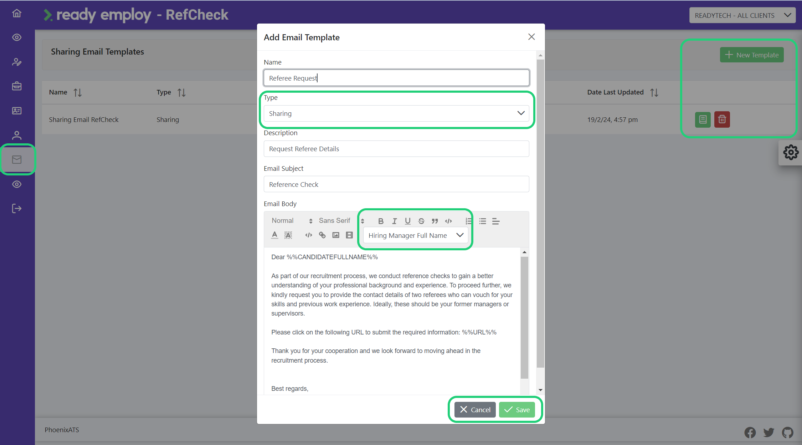The height and width of the screenshot is (445, 802).
Task: Open the email templates envelope icon
Action: 17,159
